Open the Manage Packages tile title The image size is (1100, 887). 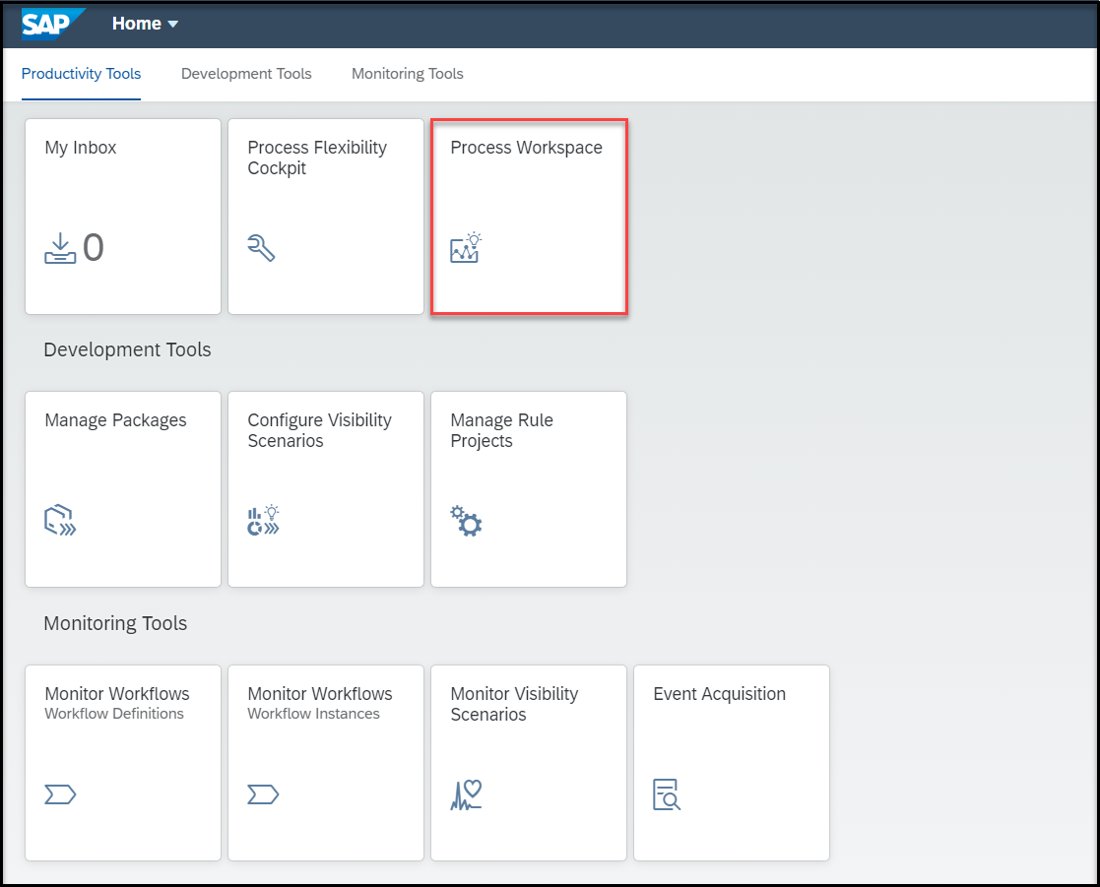tap(116, 420)
